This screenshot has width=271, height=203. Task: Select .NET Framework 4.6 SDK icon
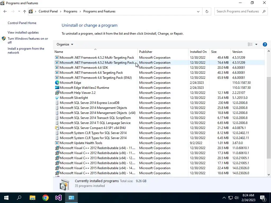57,68
